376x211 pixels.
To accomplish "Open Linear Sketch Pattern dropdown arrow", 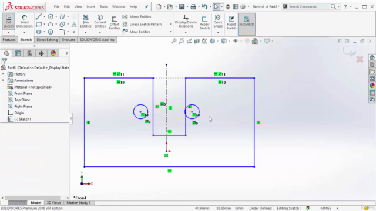I will pos(170,25).
